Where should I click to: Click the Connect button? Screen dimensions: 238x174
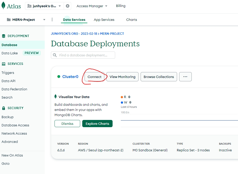(x=94, y=77)
